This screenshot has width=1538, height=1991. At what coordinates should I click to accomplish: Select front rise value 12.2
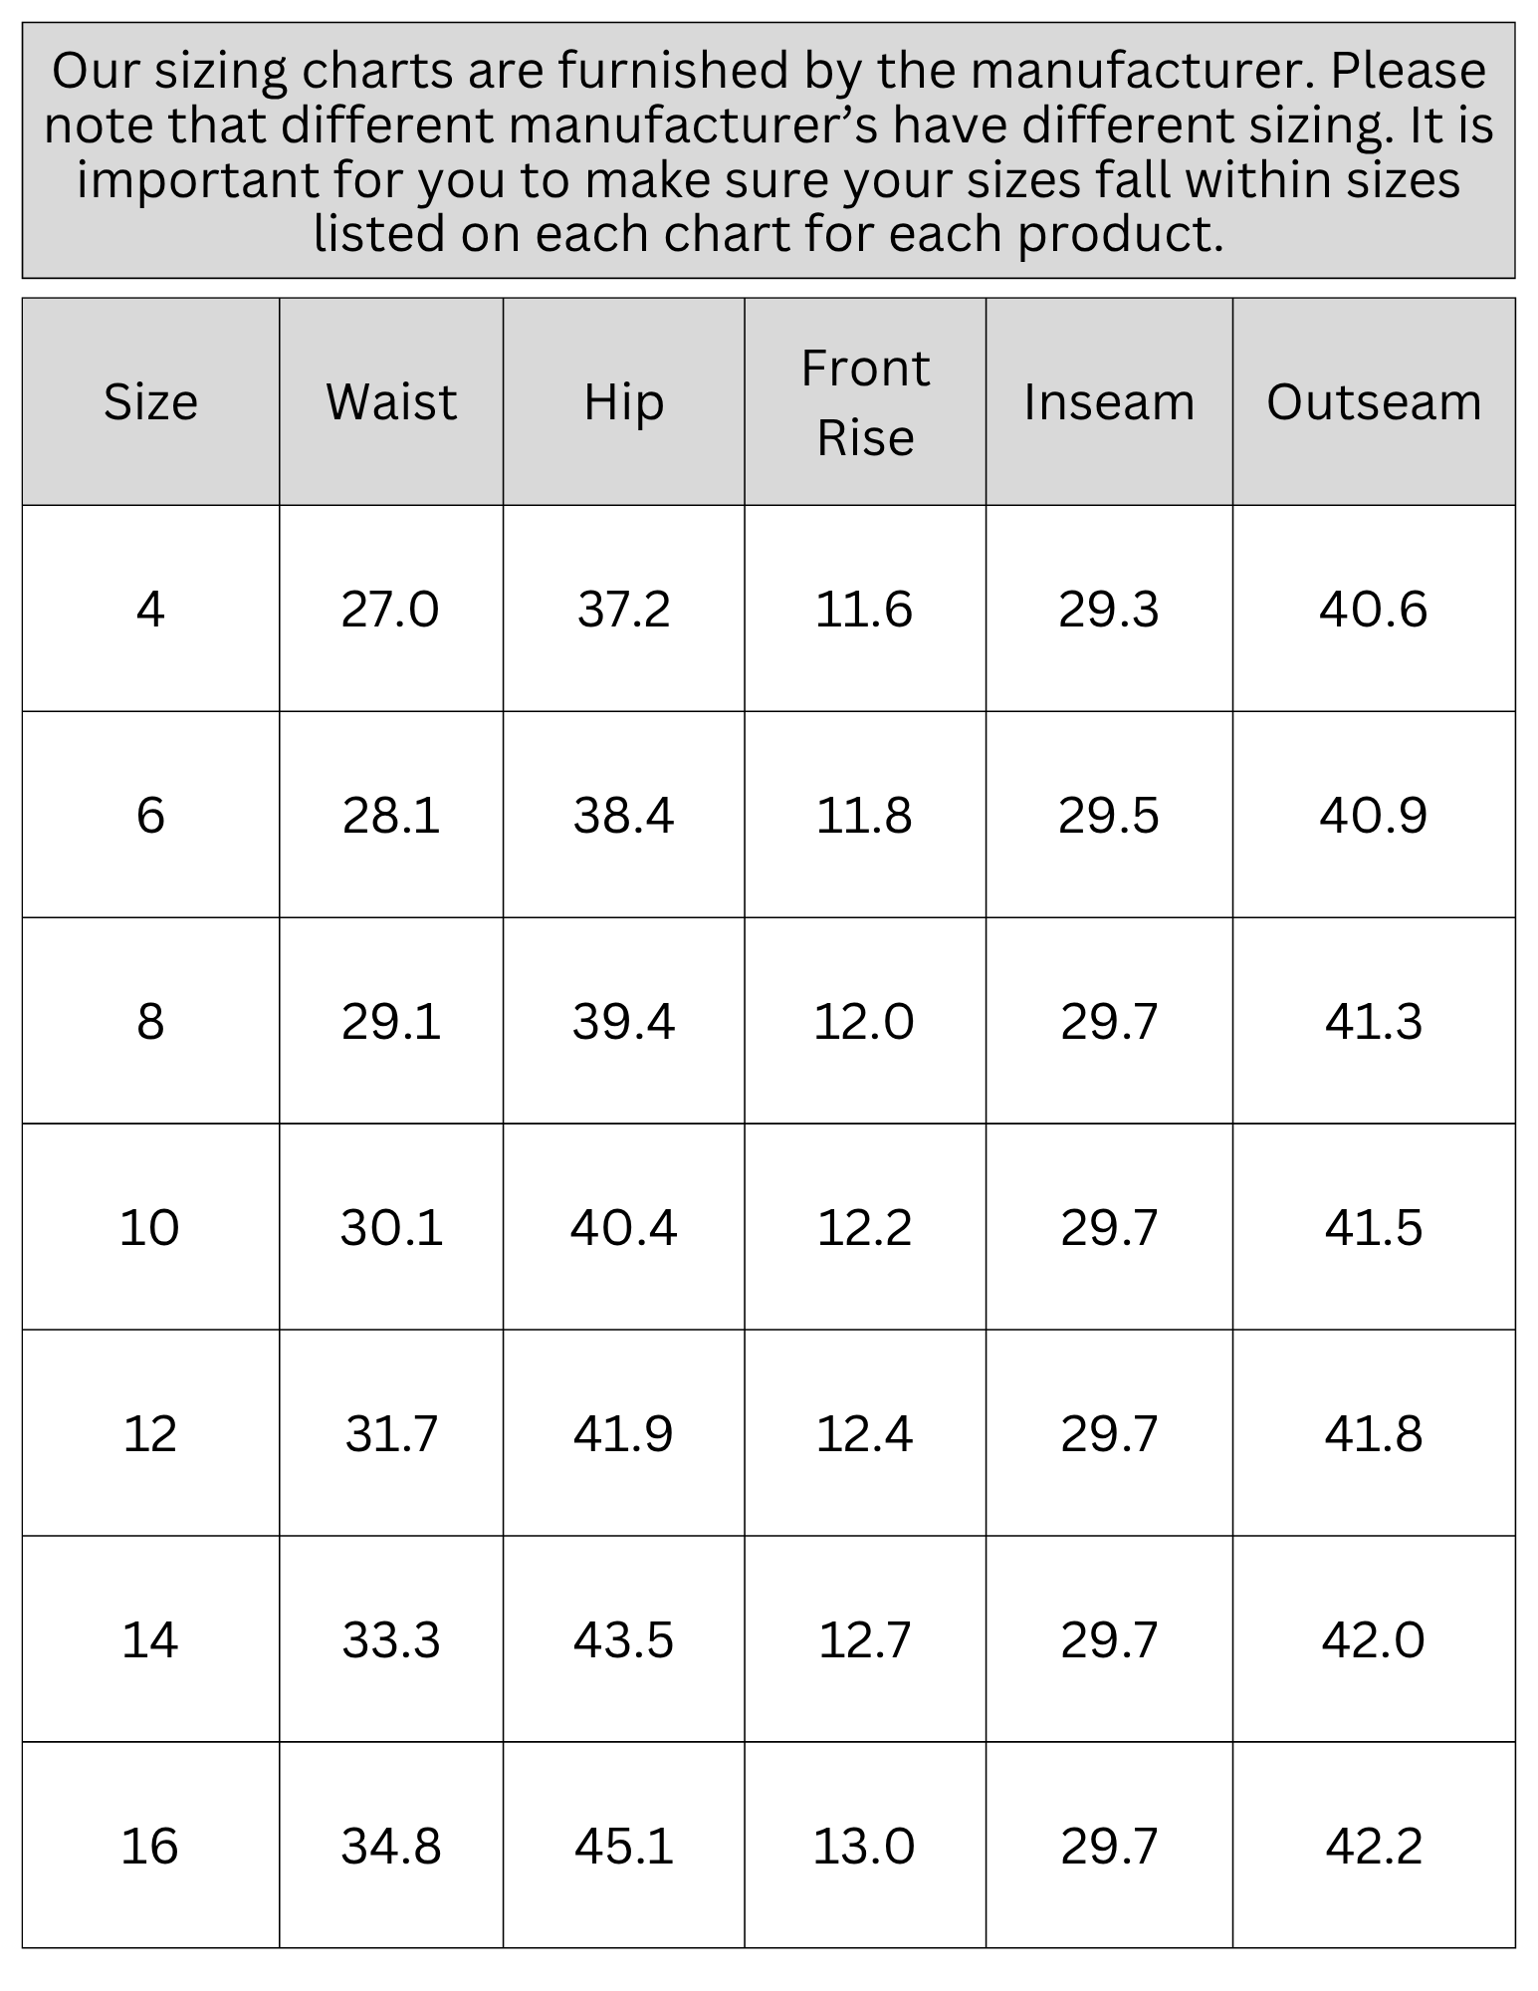(x=864, y=1227)
